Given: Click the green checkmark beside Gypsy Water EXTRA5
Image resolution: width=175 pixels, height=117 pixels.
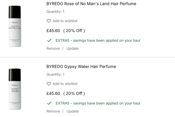Looking at the screenshot, I should [x=49, y=103].
